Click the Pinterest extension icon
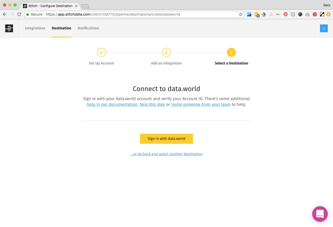 click(285, 15)
